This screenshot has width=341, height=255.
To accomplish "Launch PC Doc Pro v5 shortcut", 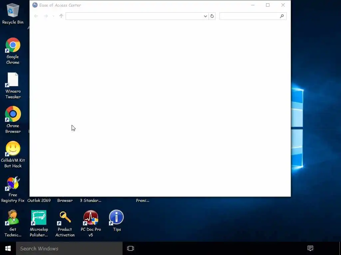I will [91, 223].
